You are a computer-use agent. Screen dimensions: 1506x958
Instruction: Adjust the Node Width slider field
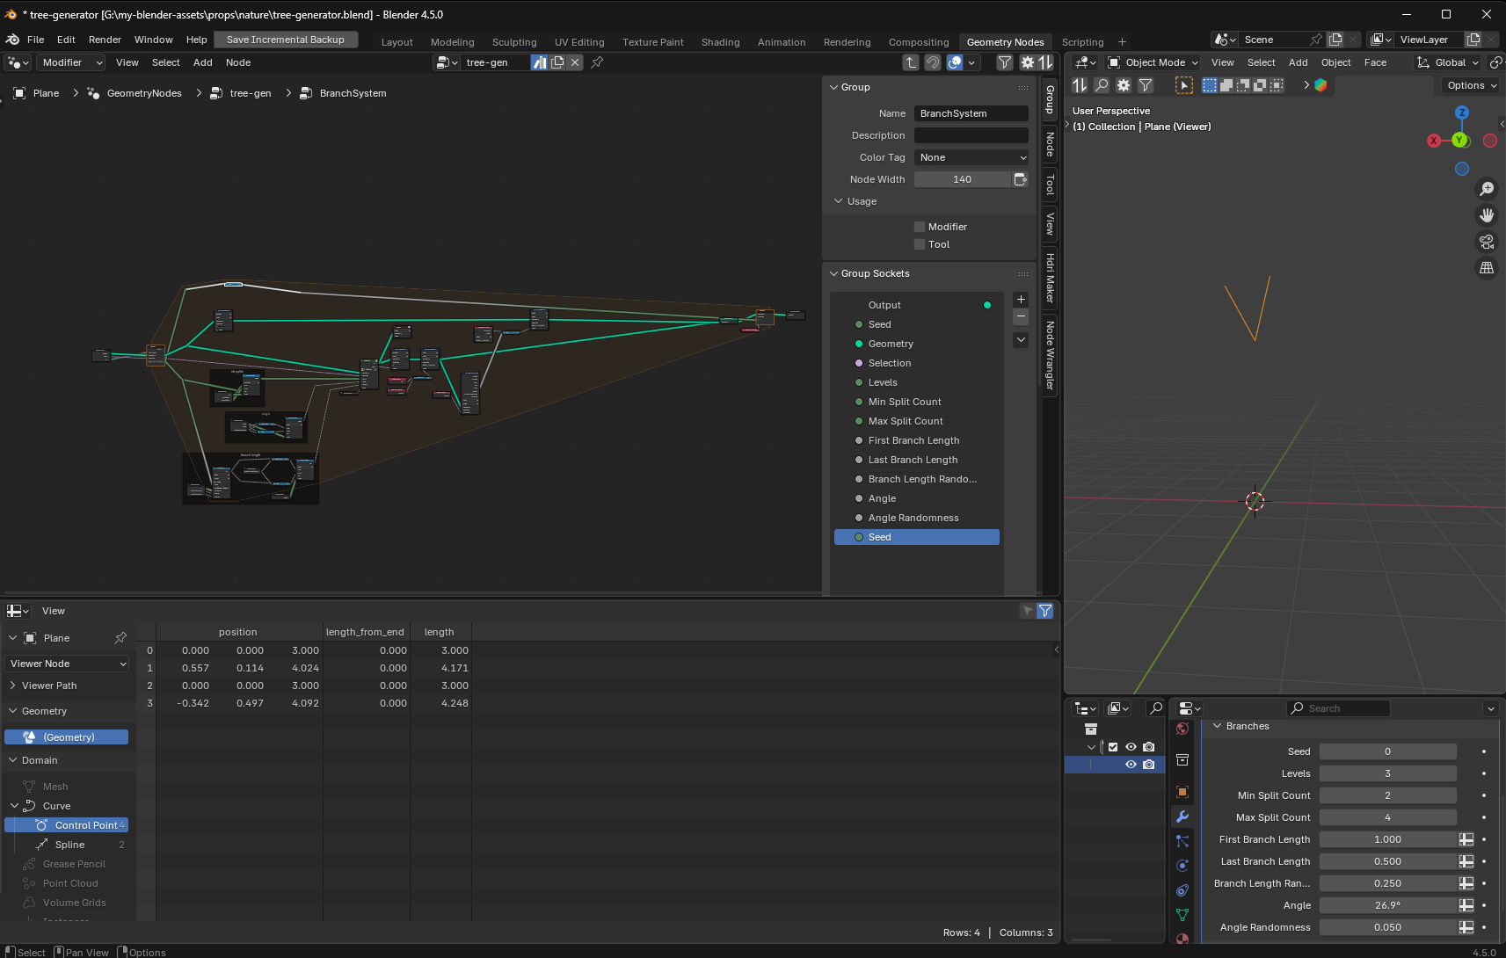click(x=963, y=179)
